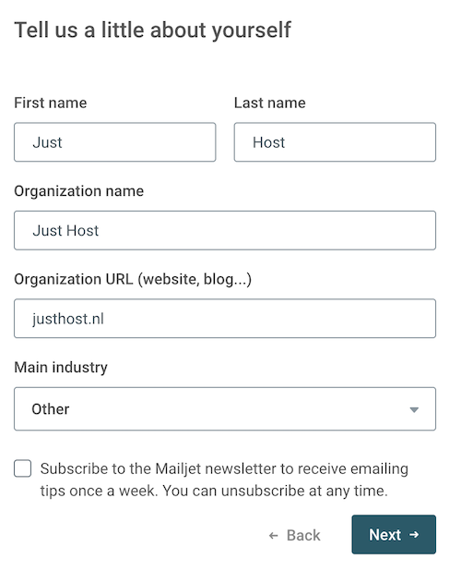Focus the Organization name field

(x=225, y=230)
